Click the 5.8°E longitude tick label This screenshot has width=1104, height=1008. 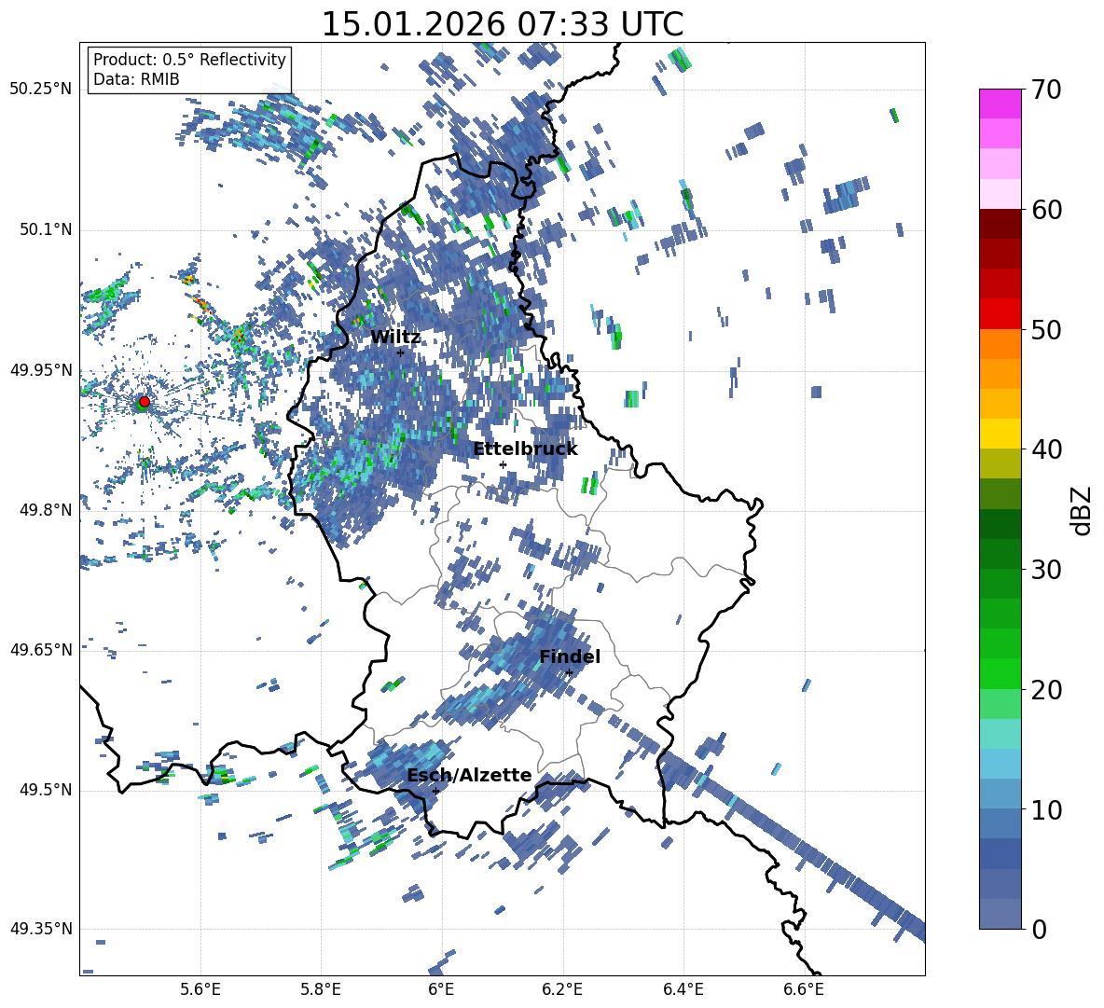pyautogui.click(x=321, y=989)
